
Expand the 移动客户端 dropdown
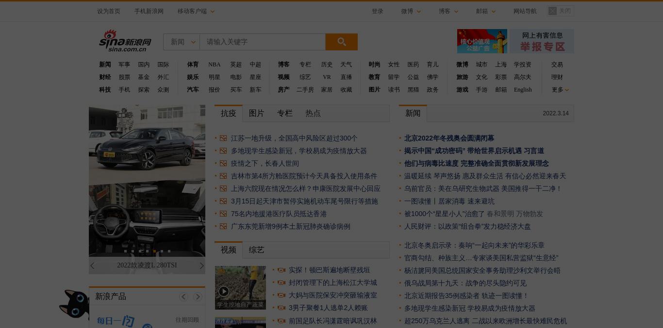(x=196, y=11)
